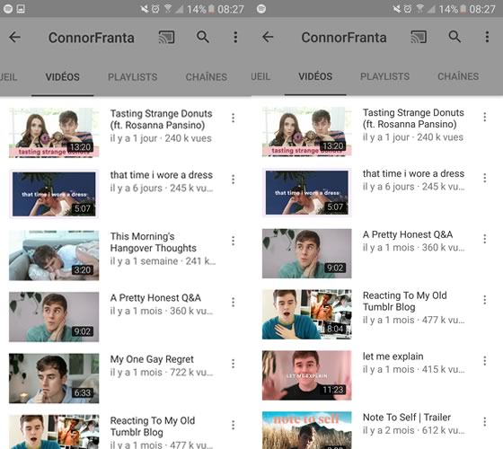This screenshot has width=503, height=449.
Task: Open options for Tasting Strange Donuts, left screen
Action: point(234,118)
